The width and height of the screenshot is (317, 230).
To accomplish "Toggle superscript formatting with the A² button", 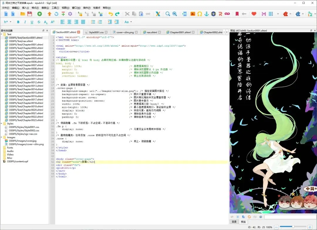I will tap(53, 22).
